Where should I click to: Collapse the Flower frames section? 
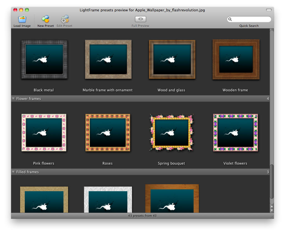13,99
